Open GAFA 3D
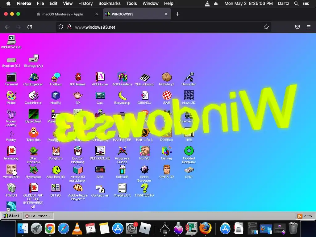This screenshot has width=316, height=237. [x=166, y=170]
